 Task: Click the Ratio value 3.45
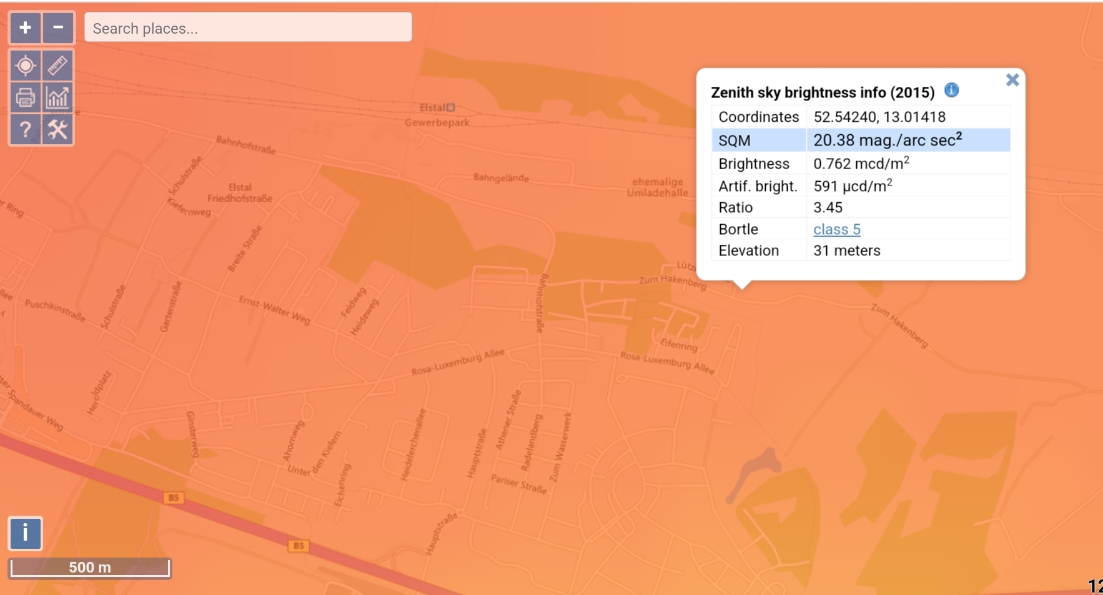[828, 207]
